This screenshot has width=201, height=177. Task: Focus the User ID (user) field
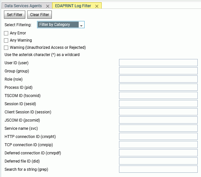pyautogui.click(x=158, y=63)
